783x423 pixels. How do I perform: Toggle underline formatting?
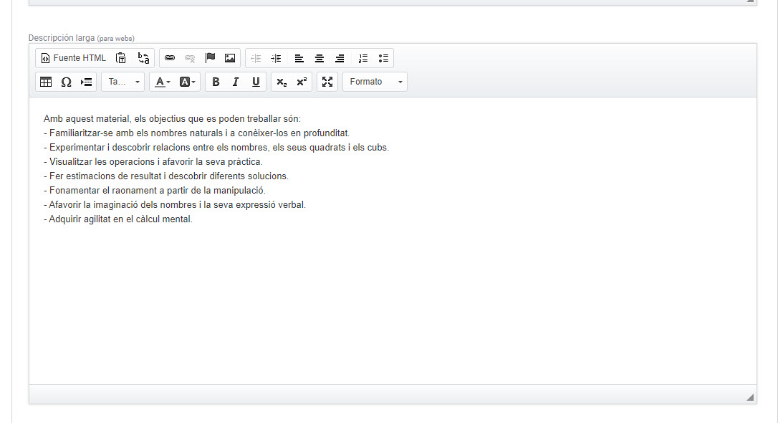point(256,82)
